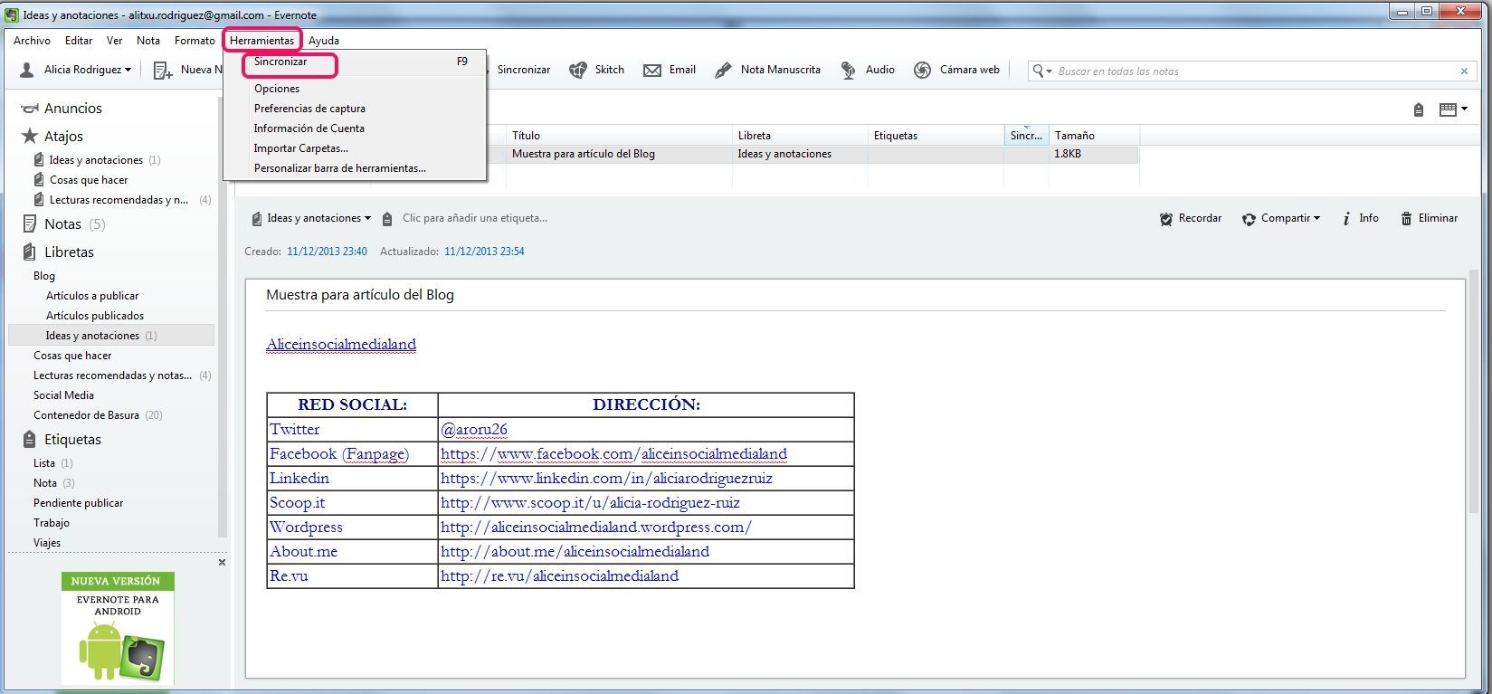Viewport: 1492px width, 694px height.
Task: Open the Aliceinsocialmedialand link in the note
Action: 341,344
